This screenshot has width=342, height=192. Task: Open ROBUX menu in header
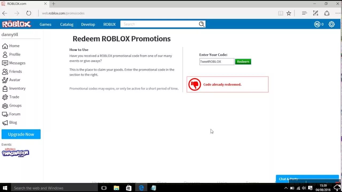pos(110,24)
